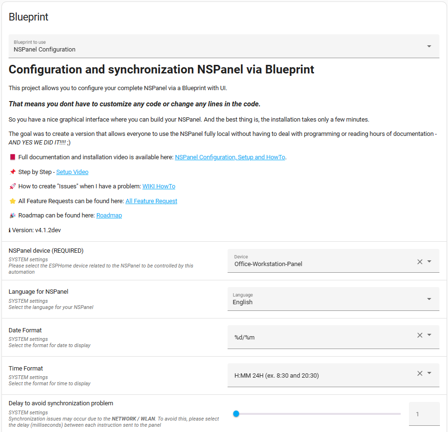448x432 pixels.
Task: Open the Language dropdown for NSPanel
Action: [429, 299]
